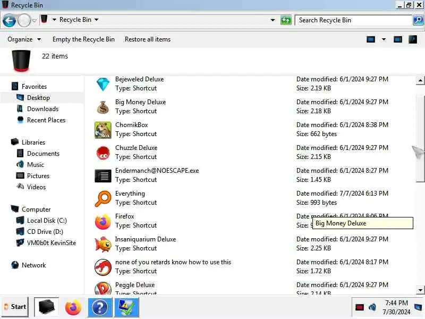Select the Insaniquarium Deluxe fish icon

click(103, 244)
